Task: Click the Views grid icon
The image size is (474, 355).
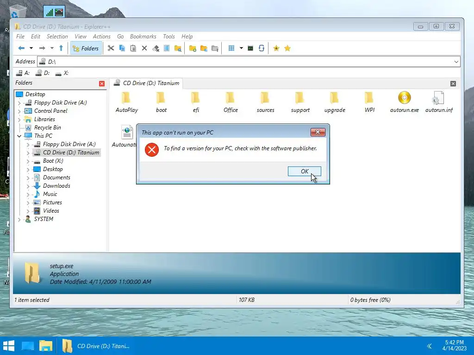Action: tap(231, 48)
